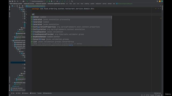Click the Reload/Sync toolbar icon

[x=15, y=1]
